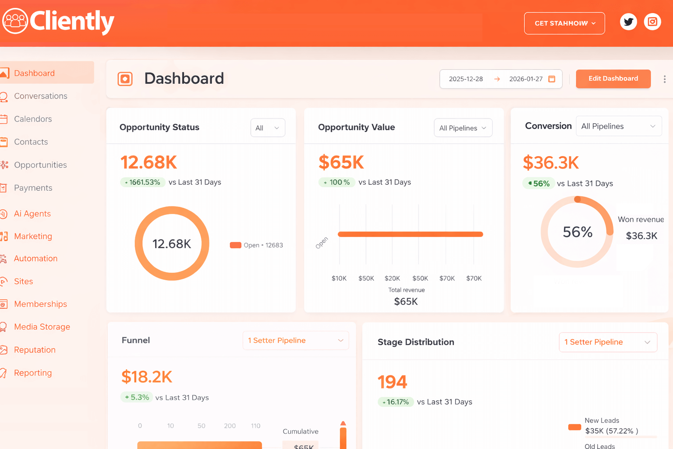
Task: Open the 1 Setter Pipeline dropdown in Funnel
Action: click(x=295, y=340)
